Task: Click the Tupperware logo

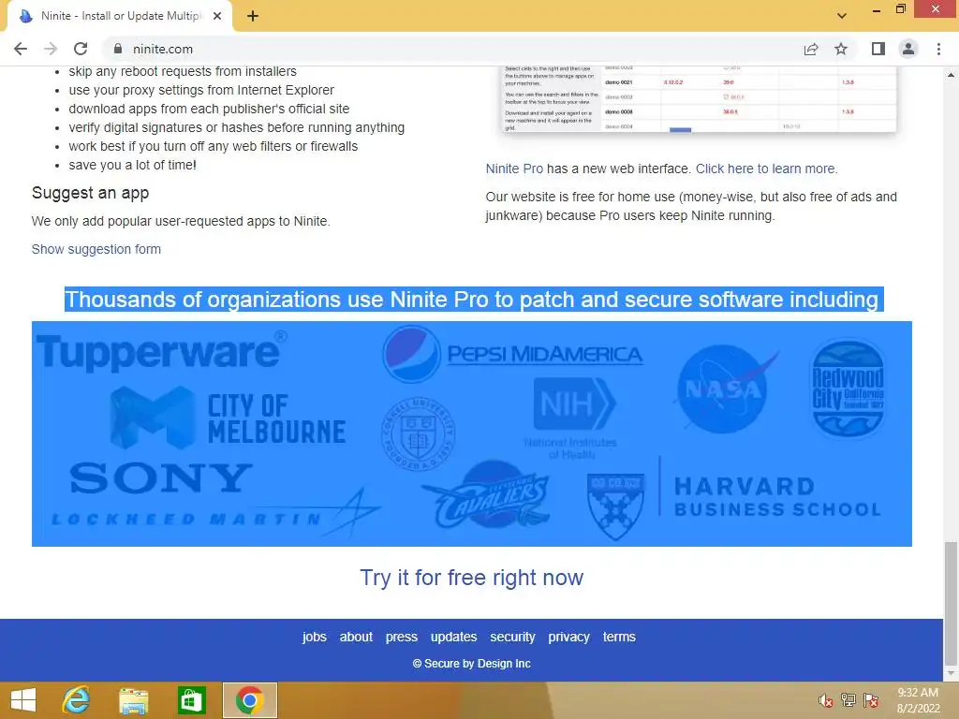Action: (x=161, y=352)
